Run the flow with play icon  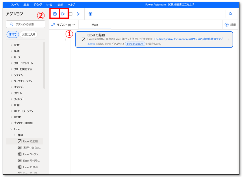pyautogui.click(x=63, y=14)
